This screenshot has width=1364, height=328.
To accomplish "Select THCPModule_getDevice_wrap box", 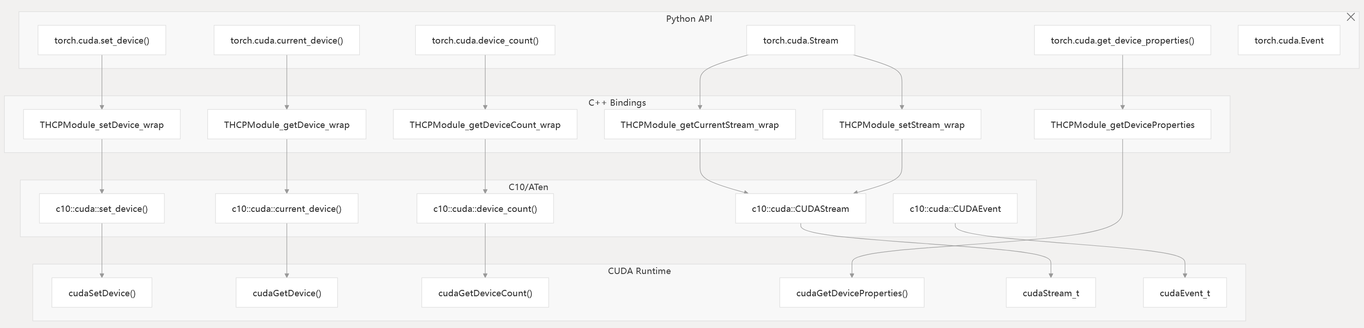I will (286, 125).
